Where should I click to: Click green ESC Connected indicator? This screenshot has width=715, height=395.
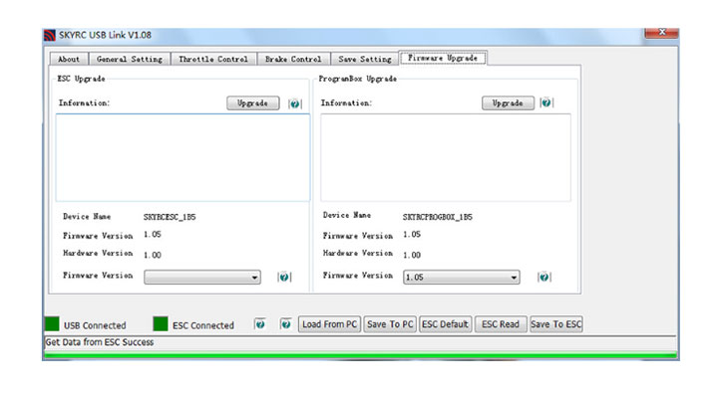click(161, 323)
